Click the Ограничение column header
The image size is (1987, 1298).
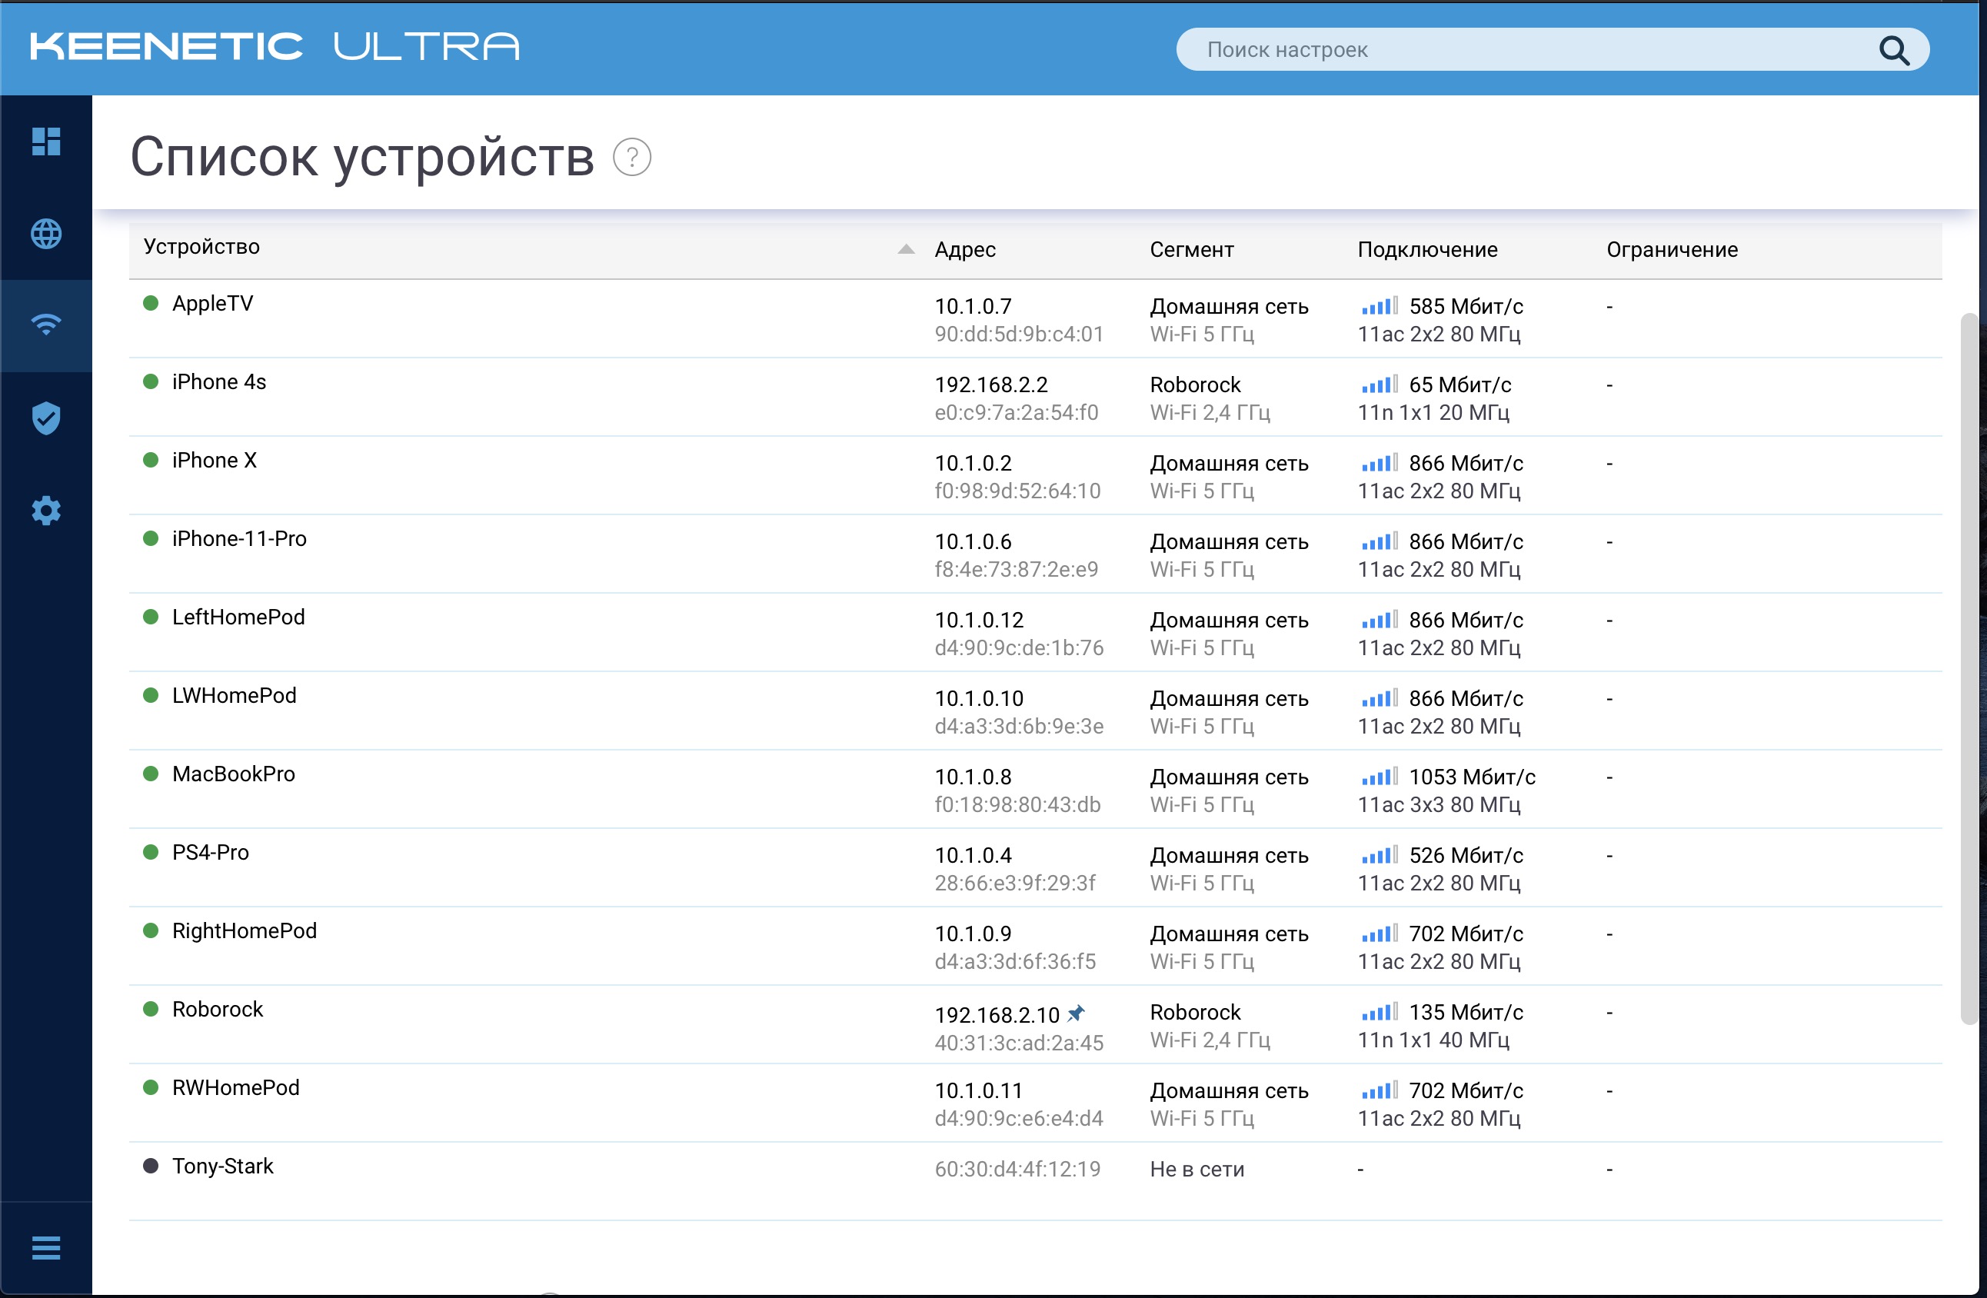pos(1672,250)
